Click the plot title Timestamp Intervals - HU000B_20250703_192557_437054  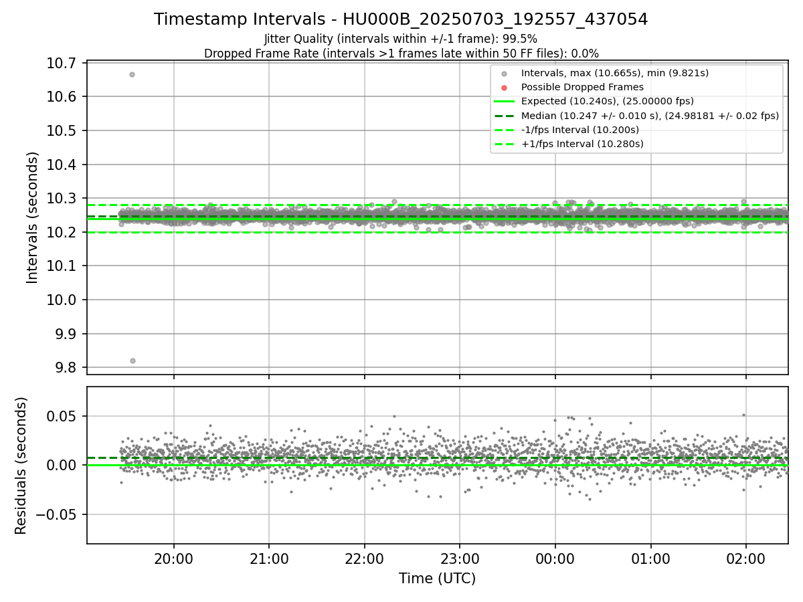(401, 19)
